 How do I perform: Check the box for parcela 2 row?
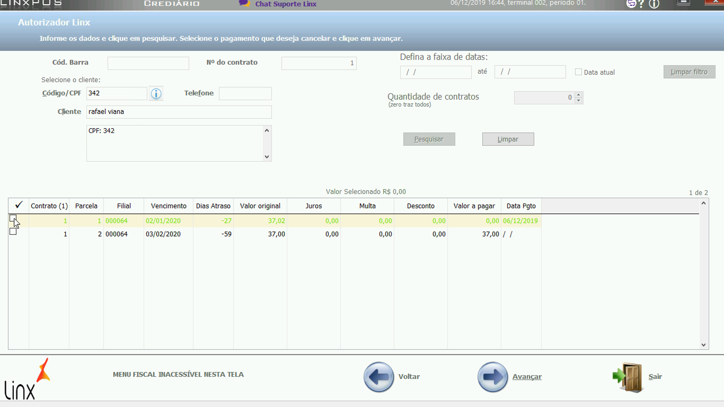(x=13, y=232)
